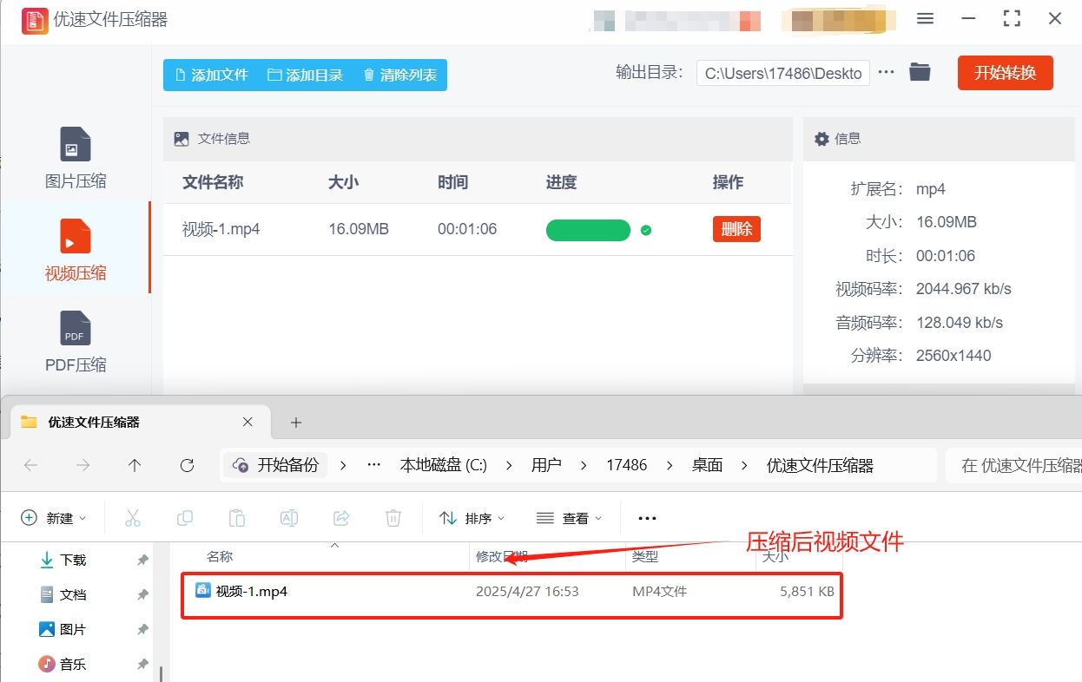Select the 图片压缩 sidebar icon
Image resolution: width=1082 pixels, height=682 pixels.
pos(75,144)
